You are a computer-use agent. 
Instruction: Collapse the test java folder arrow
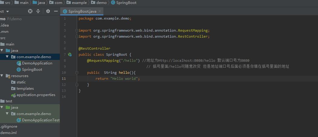pyautogui.click(x=2, y=107)
